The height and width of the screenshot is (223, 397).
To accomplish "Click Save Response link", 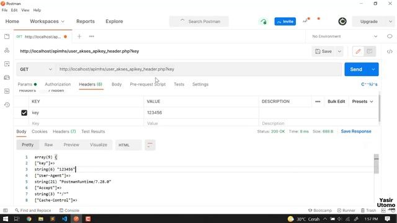I will coord(356,131).
